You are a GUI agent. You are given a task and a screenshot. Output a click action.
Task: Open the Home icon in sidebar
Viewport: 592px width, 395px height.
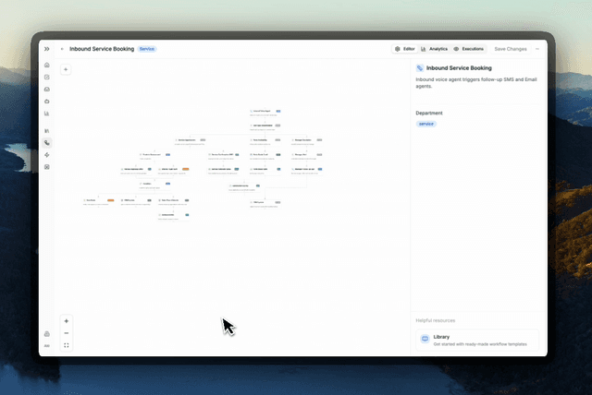[x=47, y=66]
